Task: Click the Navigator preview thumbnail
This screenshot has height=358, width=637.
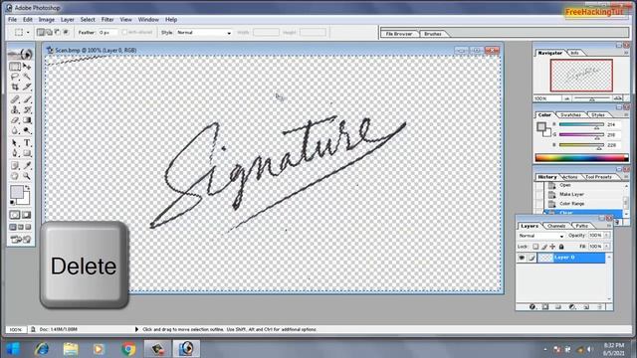Action: tap(581, 76)
